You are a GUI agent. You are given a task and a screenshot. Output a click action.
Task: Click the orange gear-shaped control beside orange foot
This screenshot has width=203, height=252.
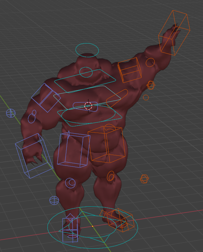(103, 214)
